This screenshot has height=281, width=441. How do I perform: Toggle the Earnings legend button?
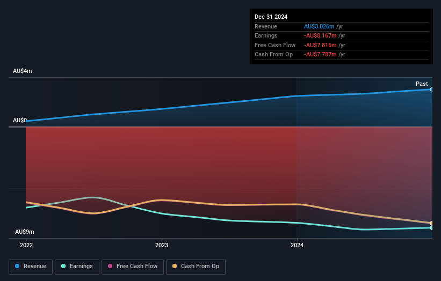coord(77,267)
